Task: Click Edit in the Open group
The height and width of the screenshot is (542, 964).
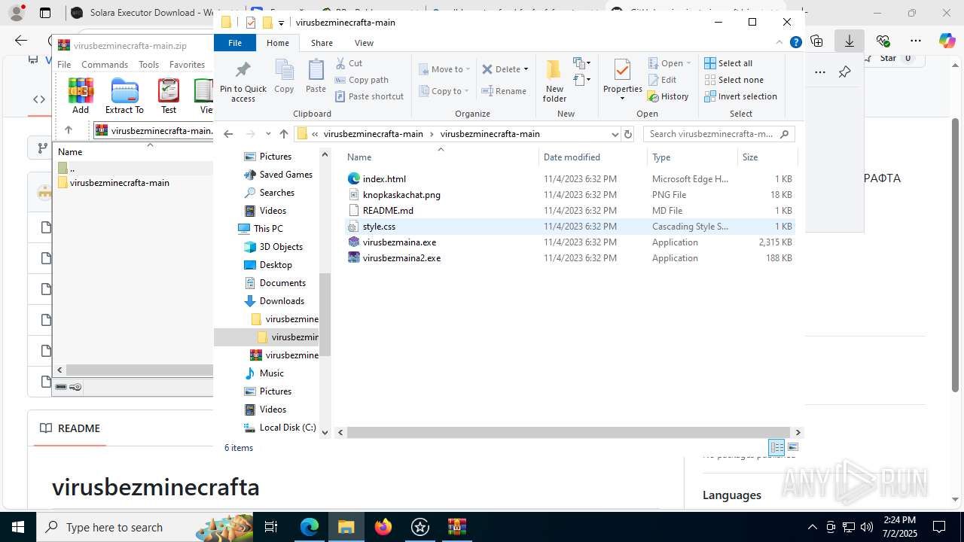Action: [x=662, y=80]
